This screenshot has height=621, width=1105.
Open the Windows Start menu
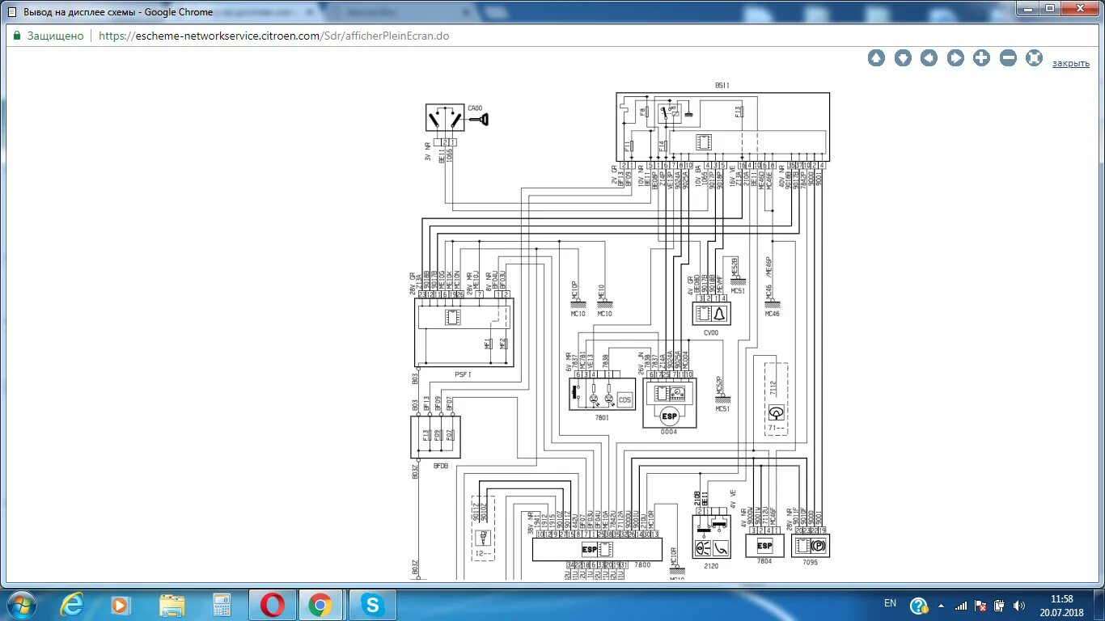click(21, 604)
